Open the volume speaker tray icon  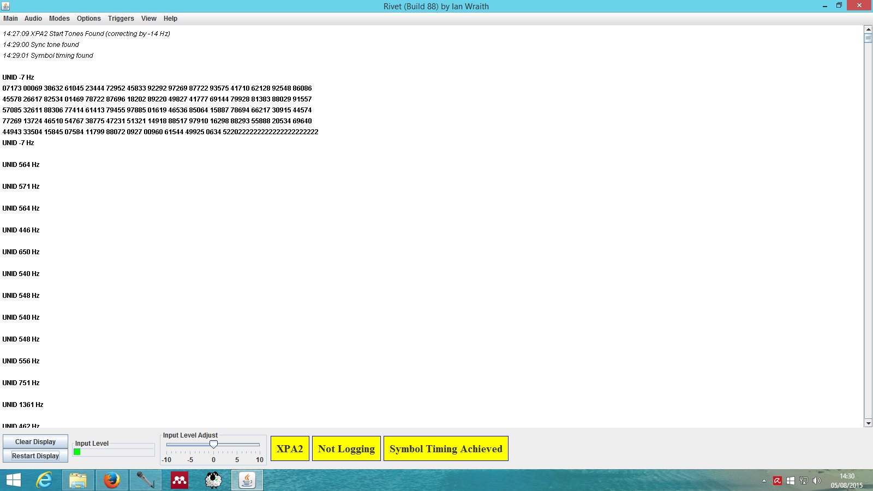point(817,481)
